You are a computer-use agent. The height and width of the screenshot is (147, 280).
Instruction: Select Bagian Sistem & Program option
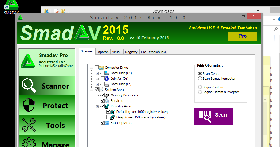(200, 92)
